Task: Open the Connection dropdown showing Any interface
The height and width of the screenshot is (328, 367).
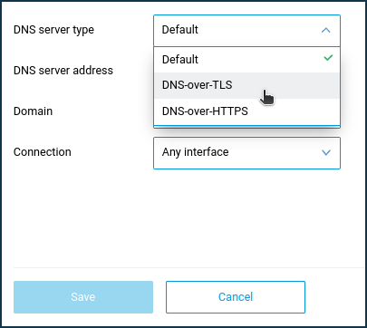Action: [x=246, y=153]
